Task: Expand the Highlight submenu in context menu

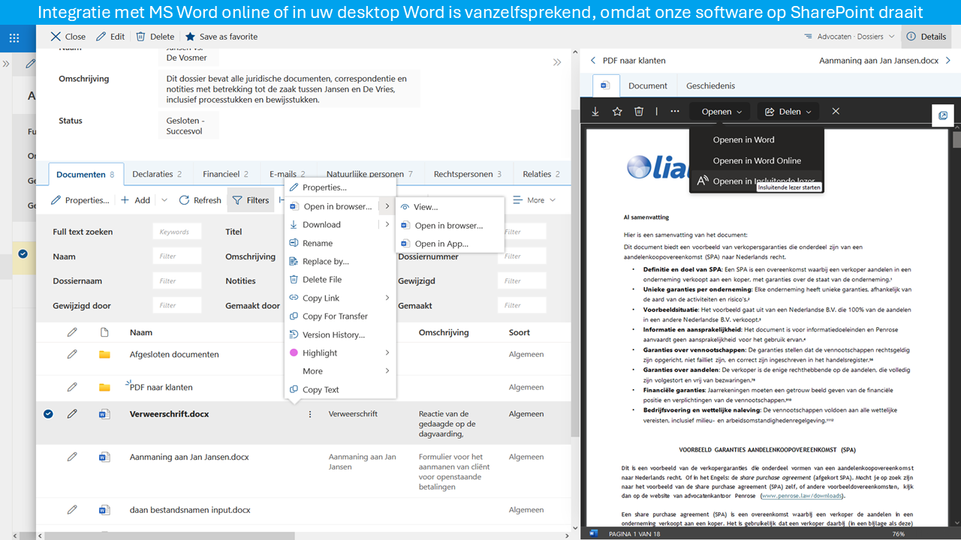Action: pyautogui.click(x=387, y=352)
